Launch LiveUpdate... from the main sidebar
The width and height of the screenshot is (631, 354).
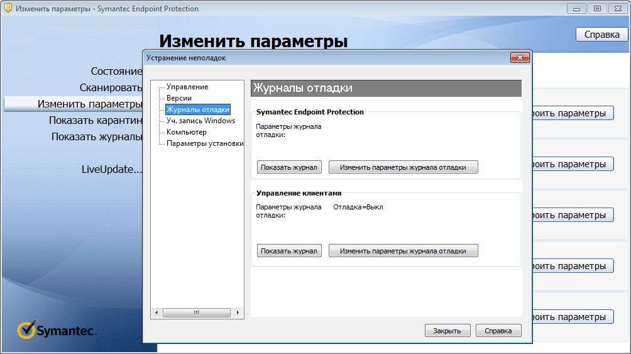click(111, 169)
